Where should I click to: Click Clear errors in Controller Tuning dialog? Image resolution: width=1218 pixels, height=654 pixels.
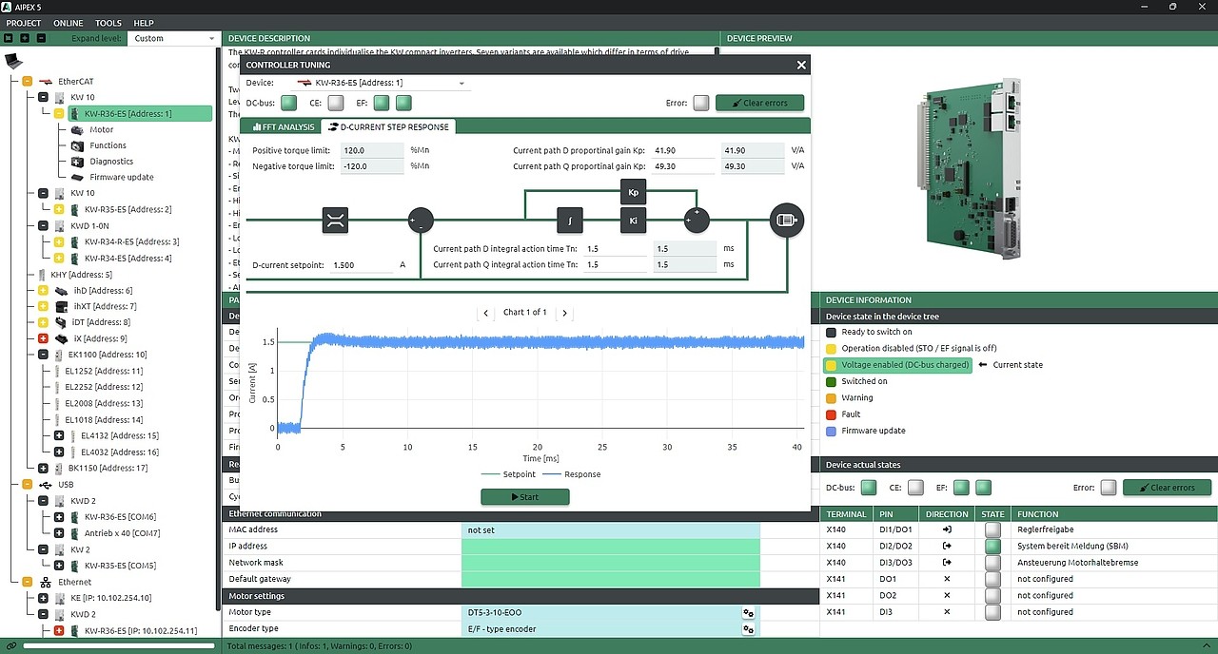(759, 103)
